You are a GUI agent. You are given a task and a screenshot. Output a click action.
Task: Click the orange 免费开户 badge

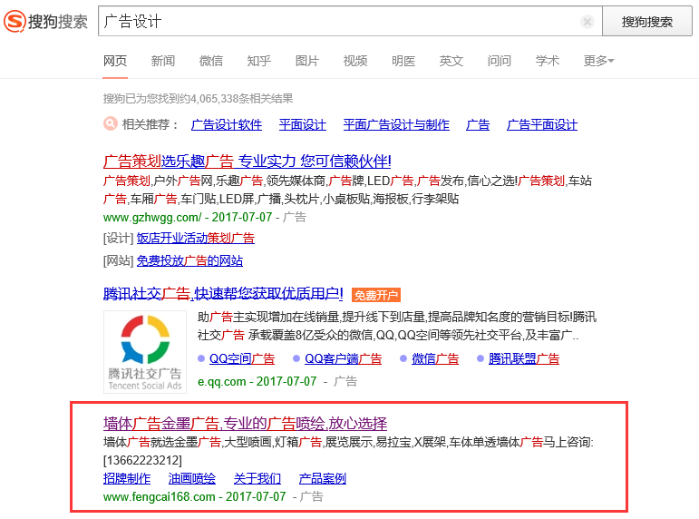[376, 295]
